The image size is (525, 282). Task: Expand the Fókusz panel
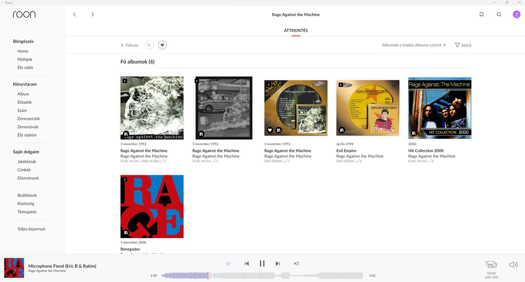tap(129, 45)
